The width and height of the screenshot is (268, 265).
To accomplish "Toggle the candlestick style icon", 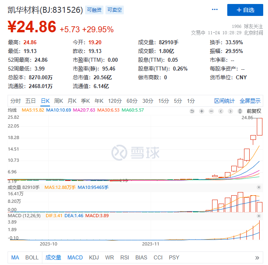I will 240,111.
